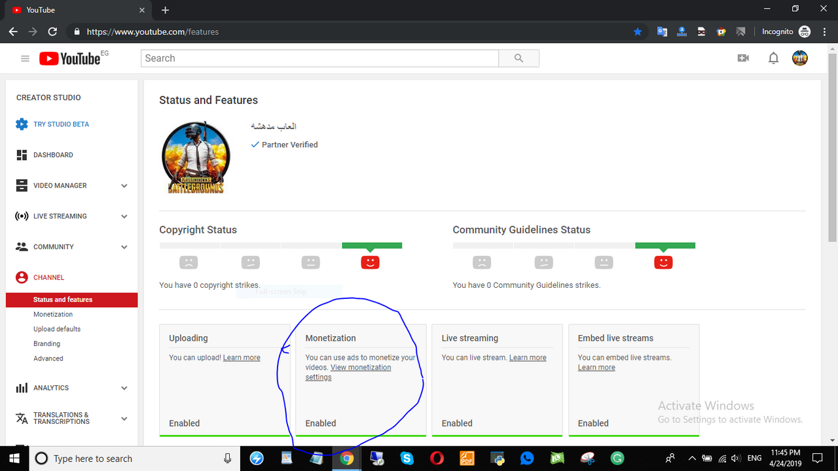Open the Windows action center
The image size is (838, 471).
tap(818, 459)
